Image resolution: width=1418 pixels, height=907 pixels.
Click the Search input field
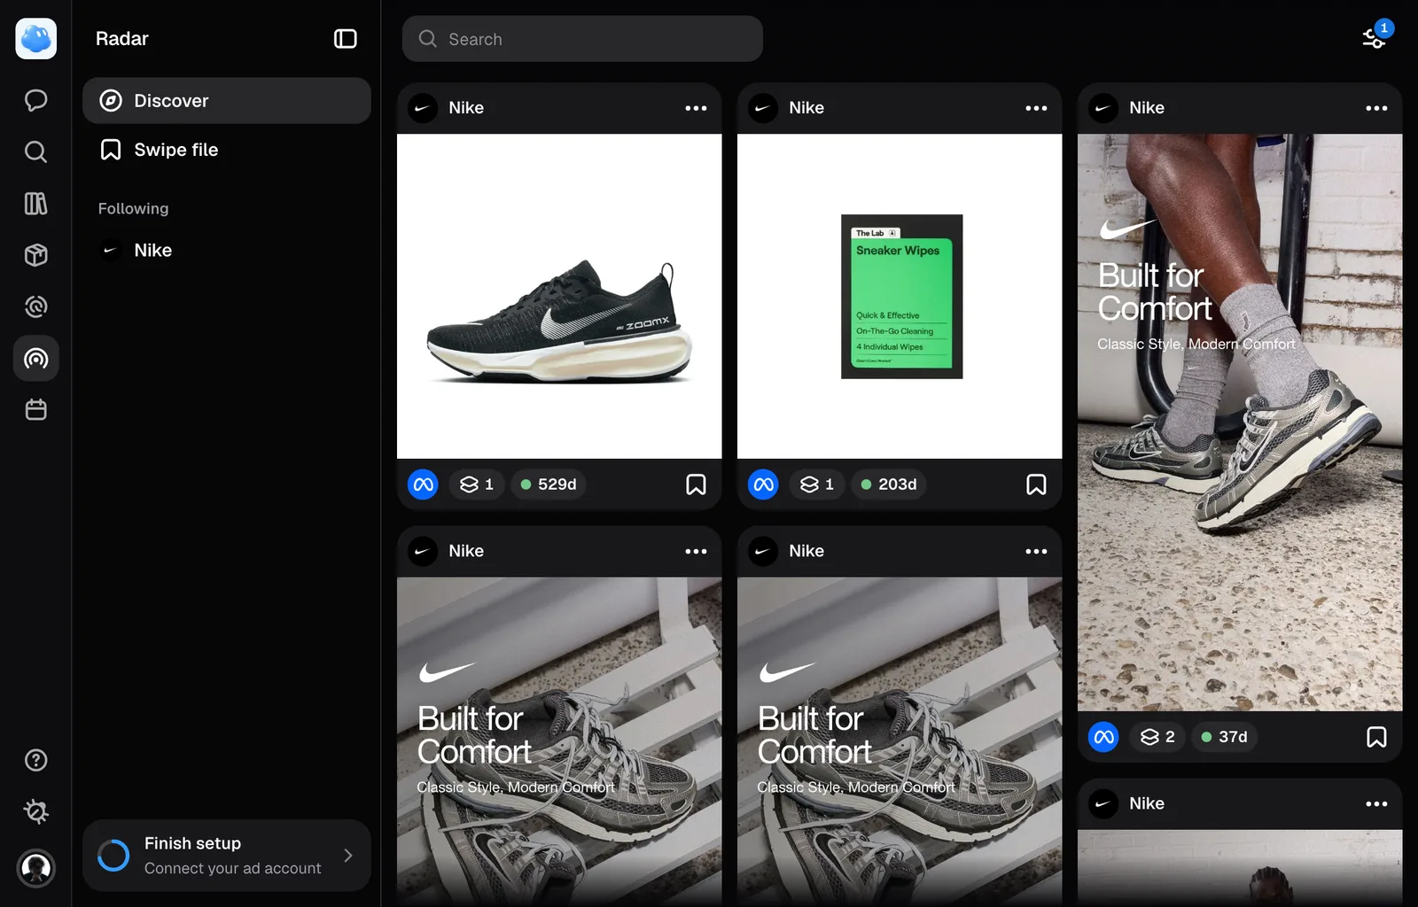pos(582,39)
